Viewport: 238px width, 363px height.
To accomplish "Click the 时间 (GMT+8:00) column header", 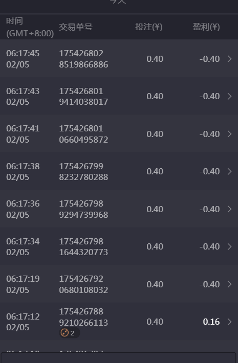I will pos(30,27).
